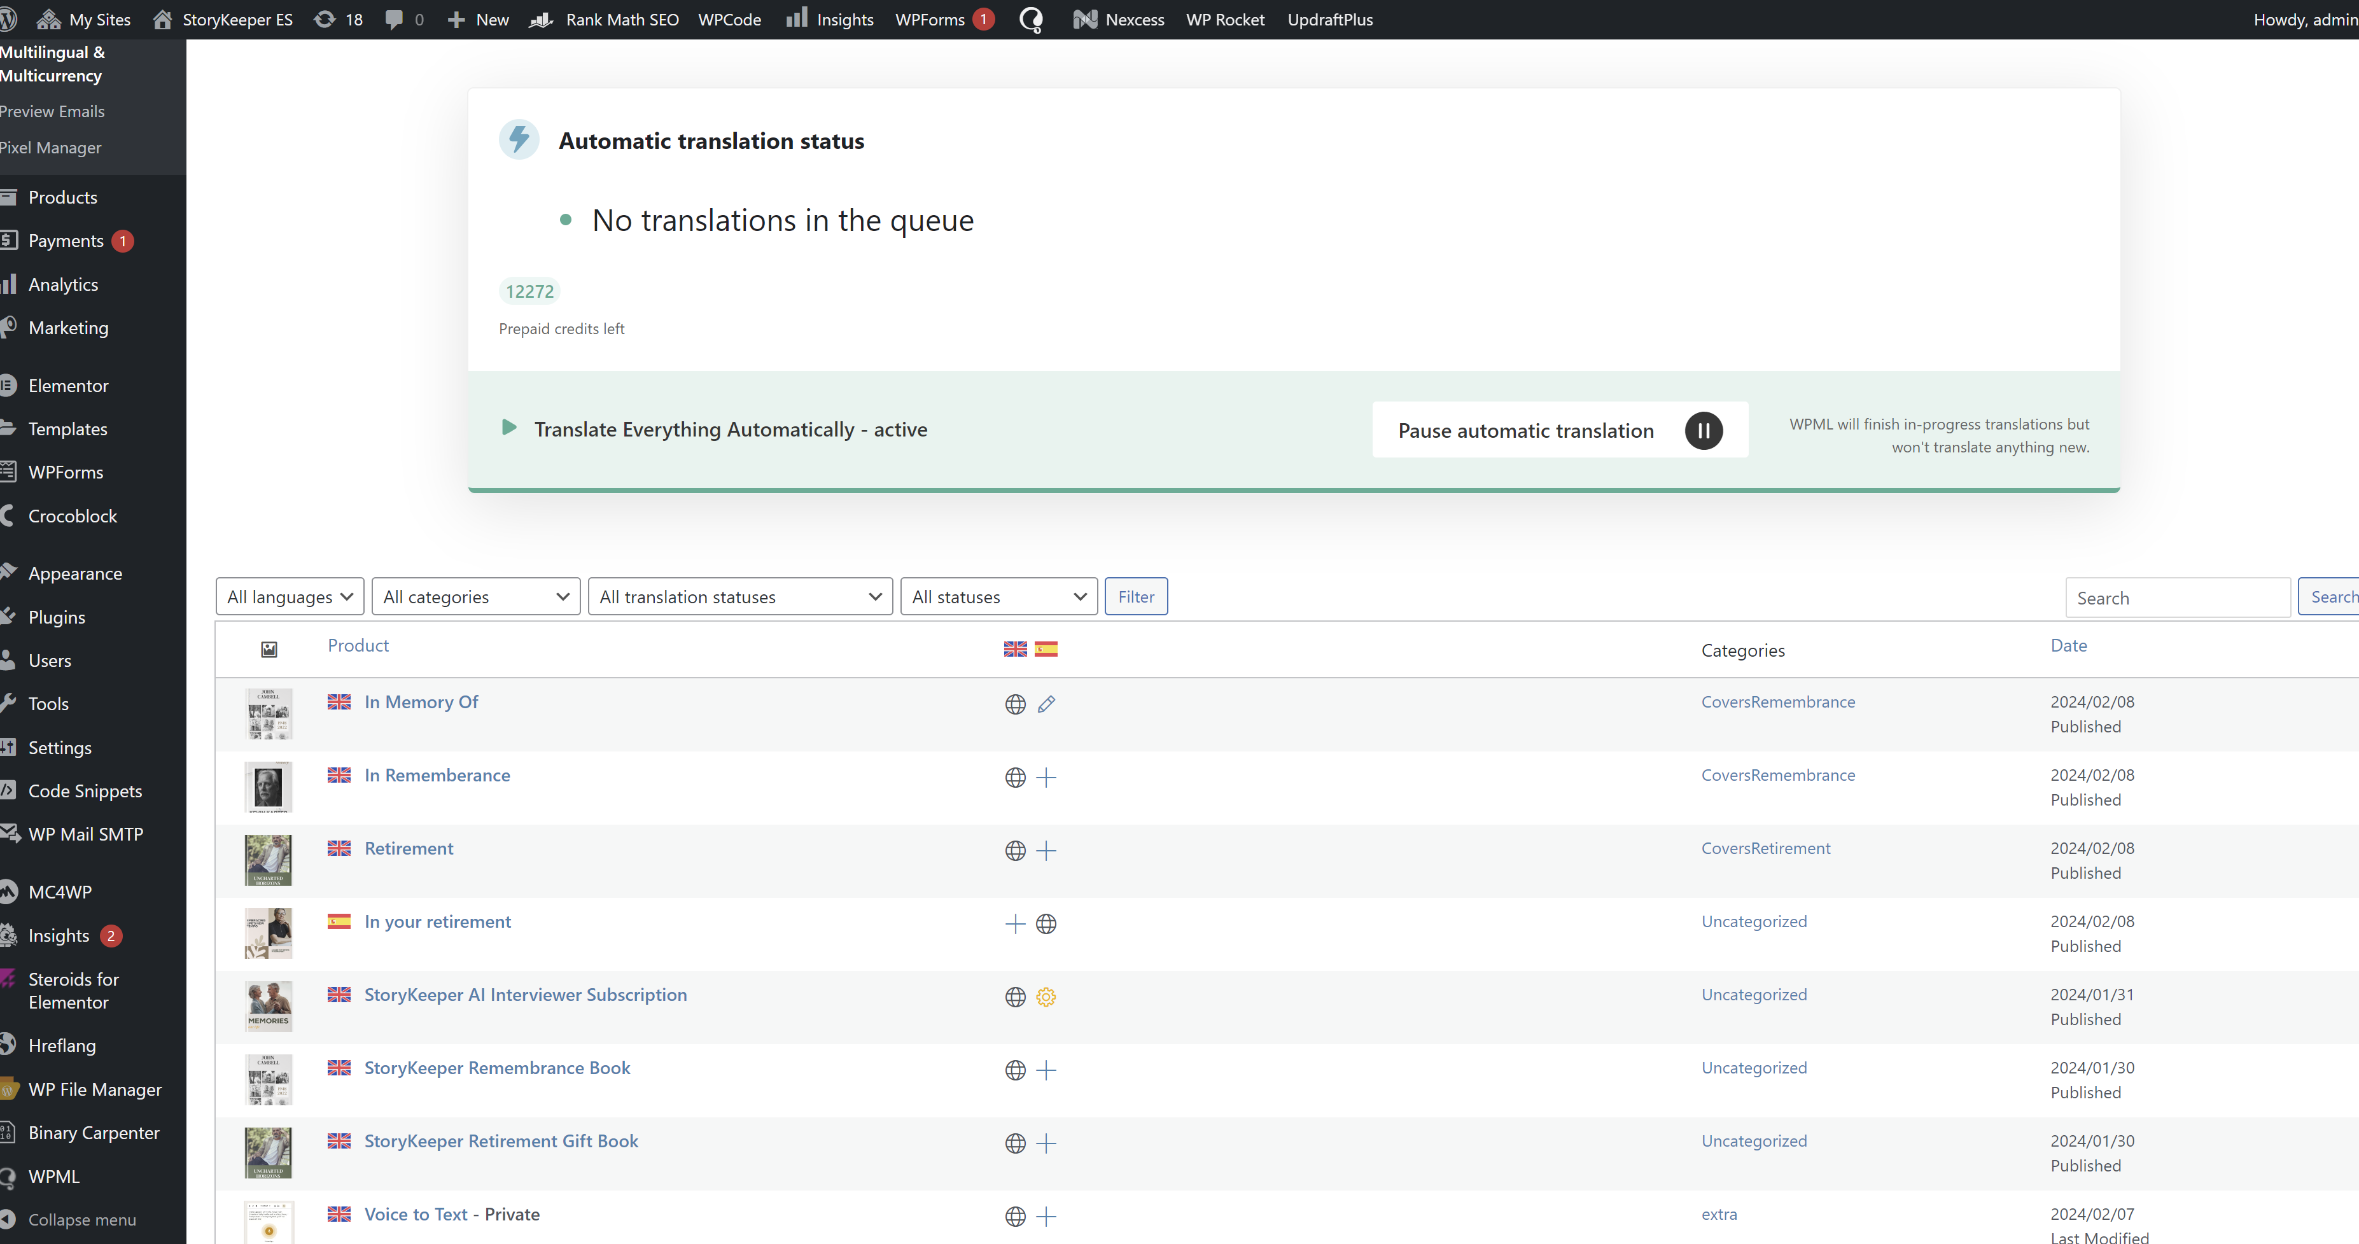Sort by the Product column header
This screenshot has height=1244, width=2359.
[358, 645]
